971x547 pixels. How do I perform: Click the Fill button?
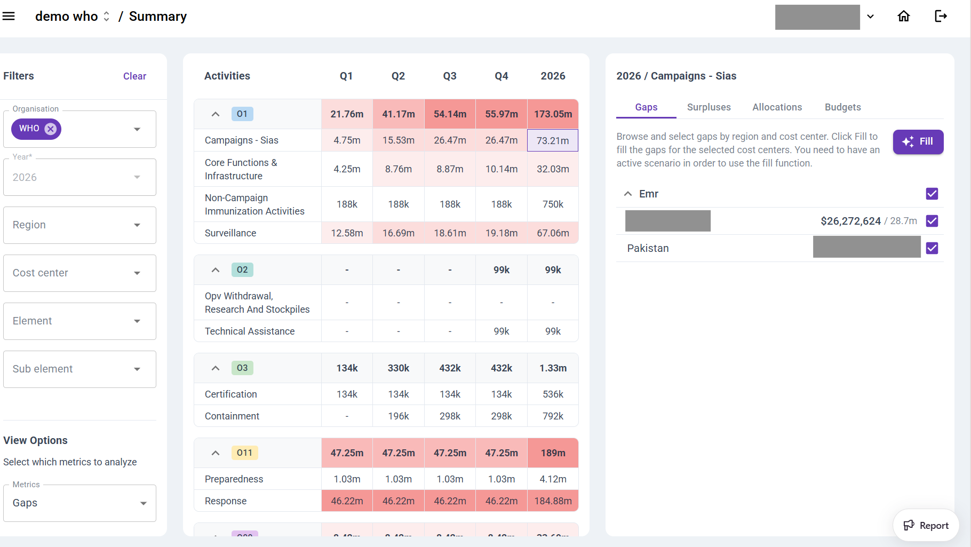918,142
